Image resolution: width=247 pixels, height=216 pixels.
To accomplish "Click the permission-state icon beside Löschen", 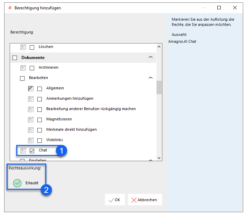I will point(23,47).
